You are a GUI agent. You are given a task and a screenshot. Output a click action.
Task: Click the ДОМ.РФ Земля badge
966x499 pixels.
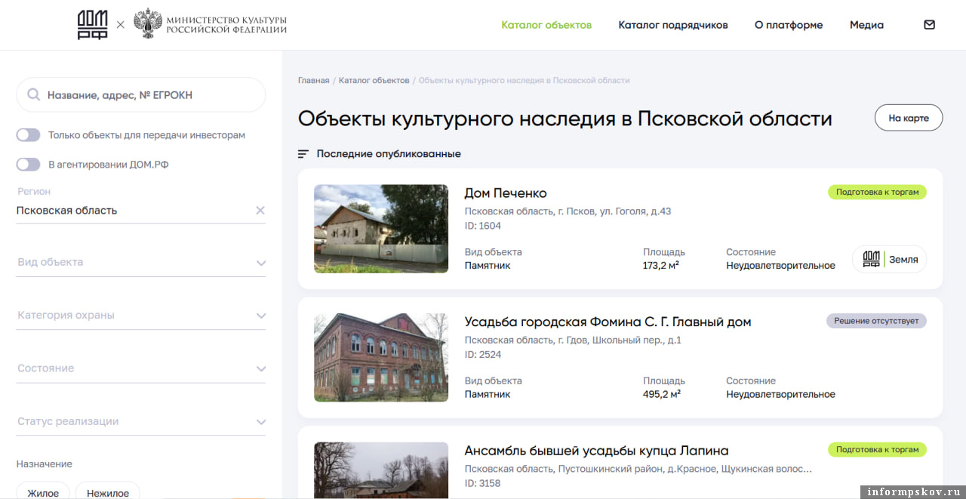(890, 259)
